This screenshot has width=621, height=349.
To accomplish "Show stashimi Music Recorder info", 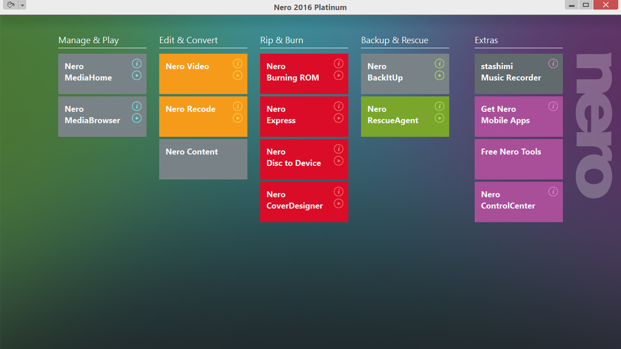I will click(553, 63).
